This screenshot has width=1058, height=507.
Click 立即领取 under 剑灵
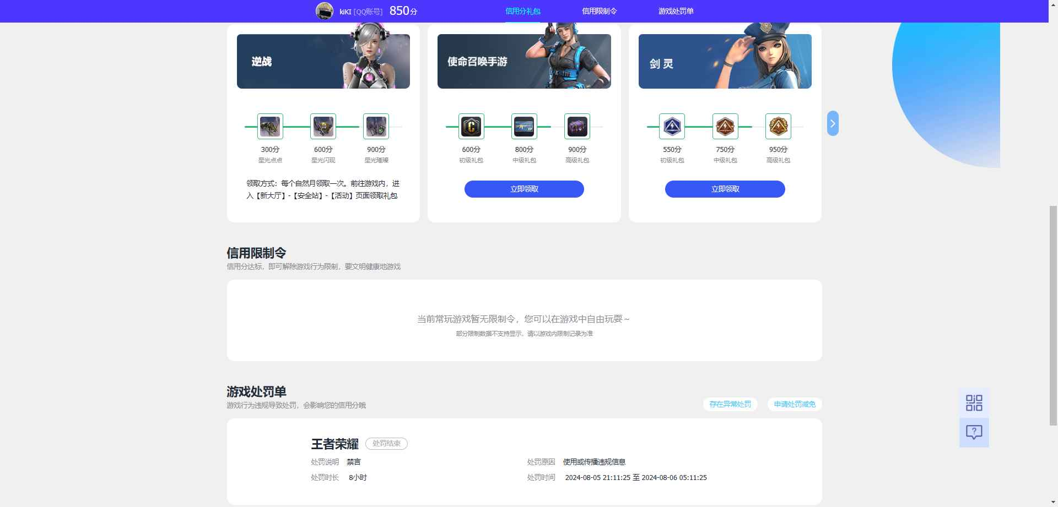[x=725, y=189]
